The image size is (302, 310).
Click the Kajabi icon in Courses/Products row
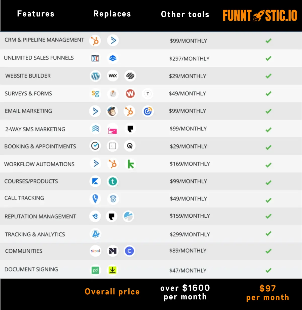point(95,181)
